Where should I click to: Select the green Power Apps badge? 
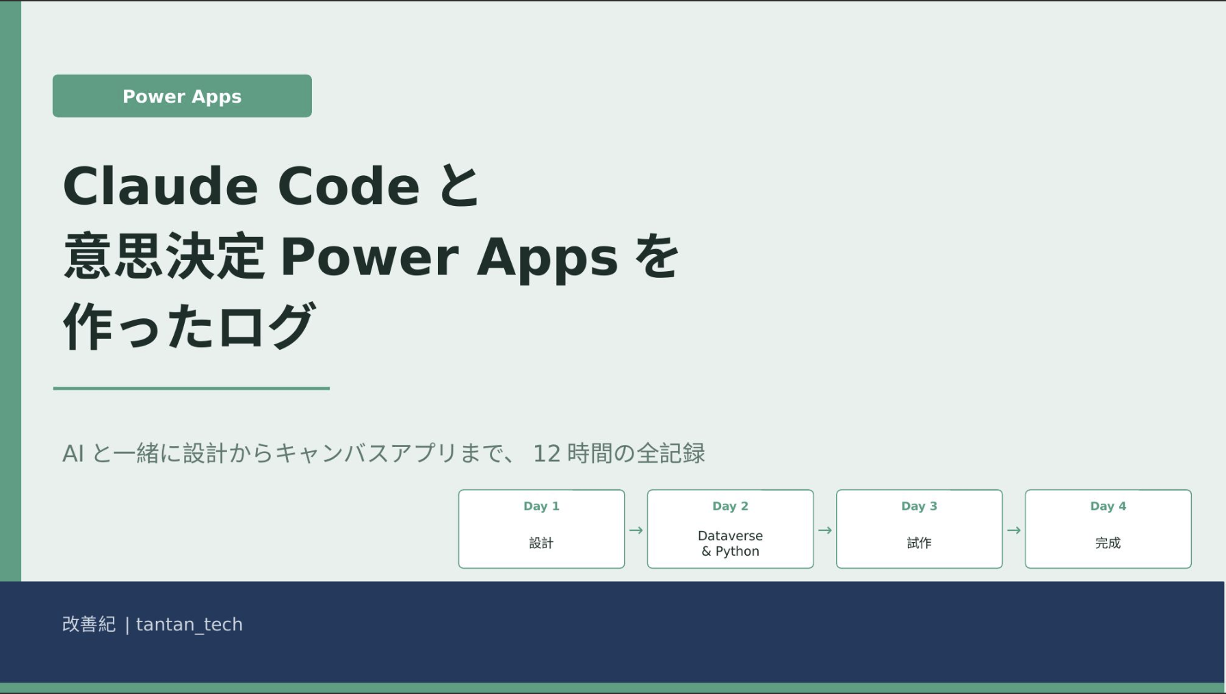click(x=182, y=96)
